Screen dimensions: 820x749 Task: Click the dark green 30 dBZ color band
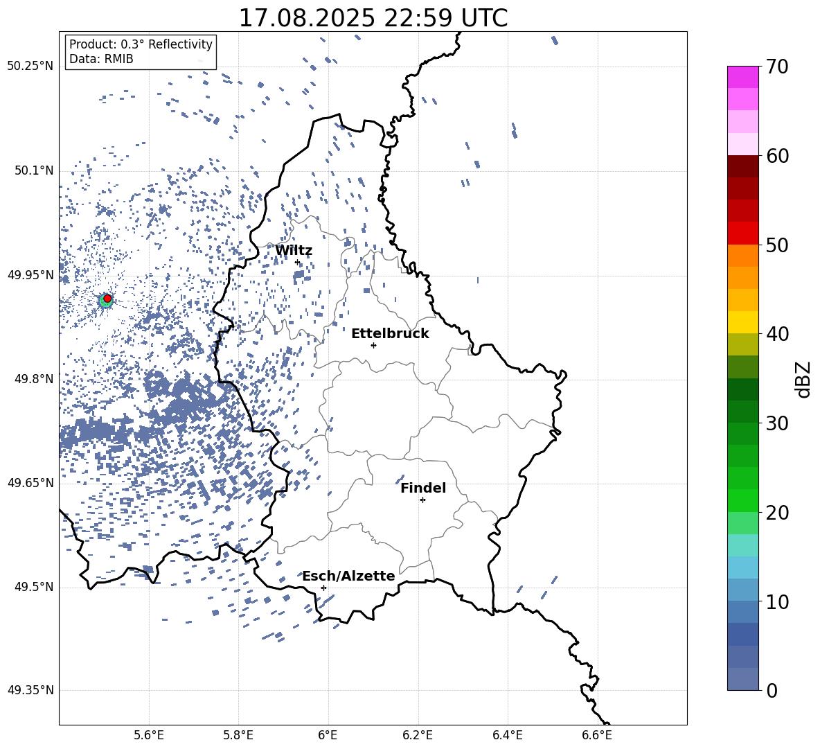[x=742, y=412]
